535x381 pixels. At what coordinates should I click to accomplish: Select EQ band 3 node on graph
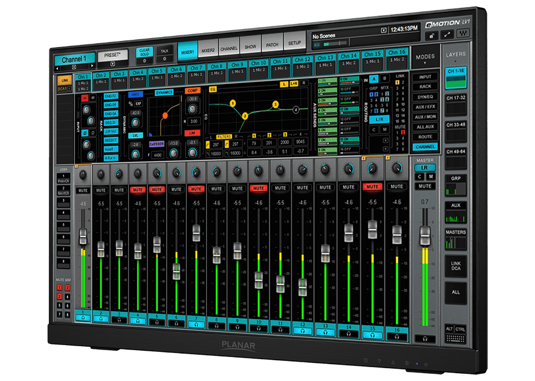pyautogui.click(x=275, y=104)
